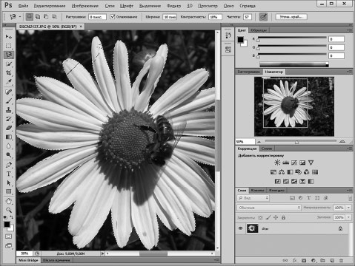Open the Mini Bridge panel tab

(28, 260)
